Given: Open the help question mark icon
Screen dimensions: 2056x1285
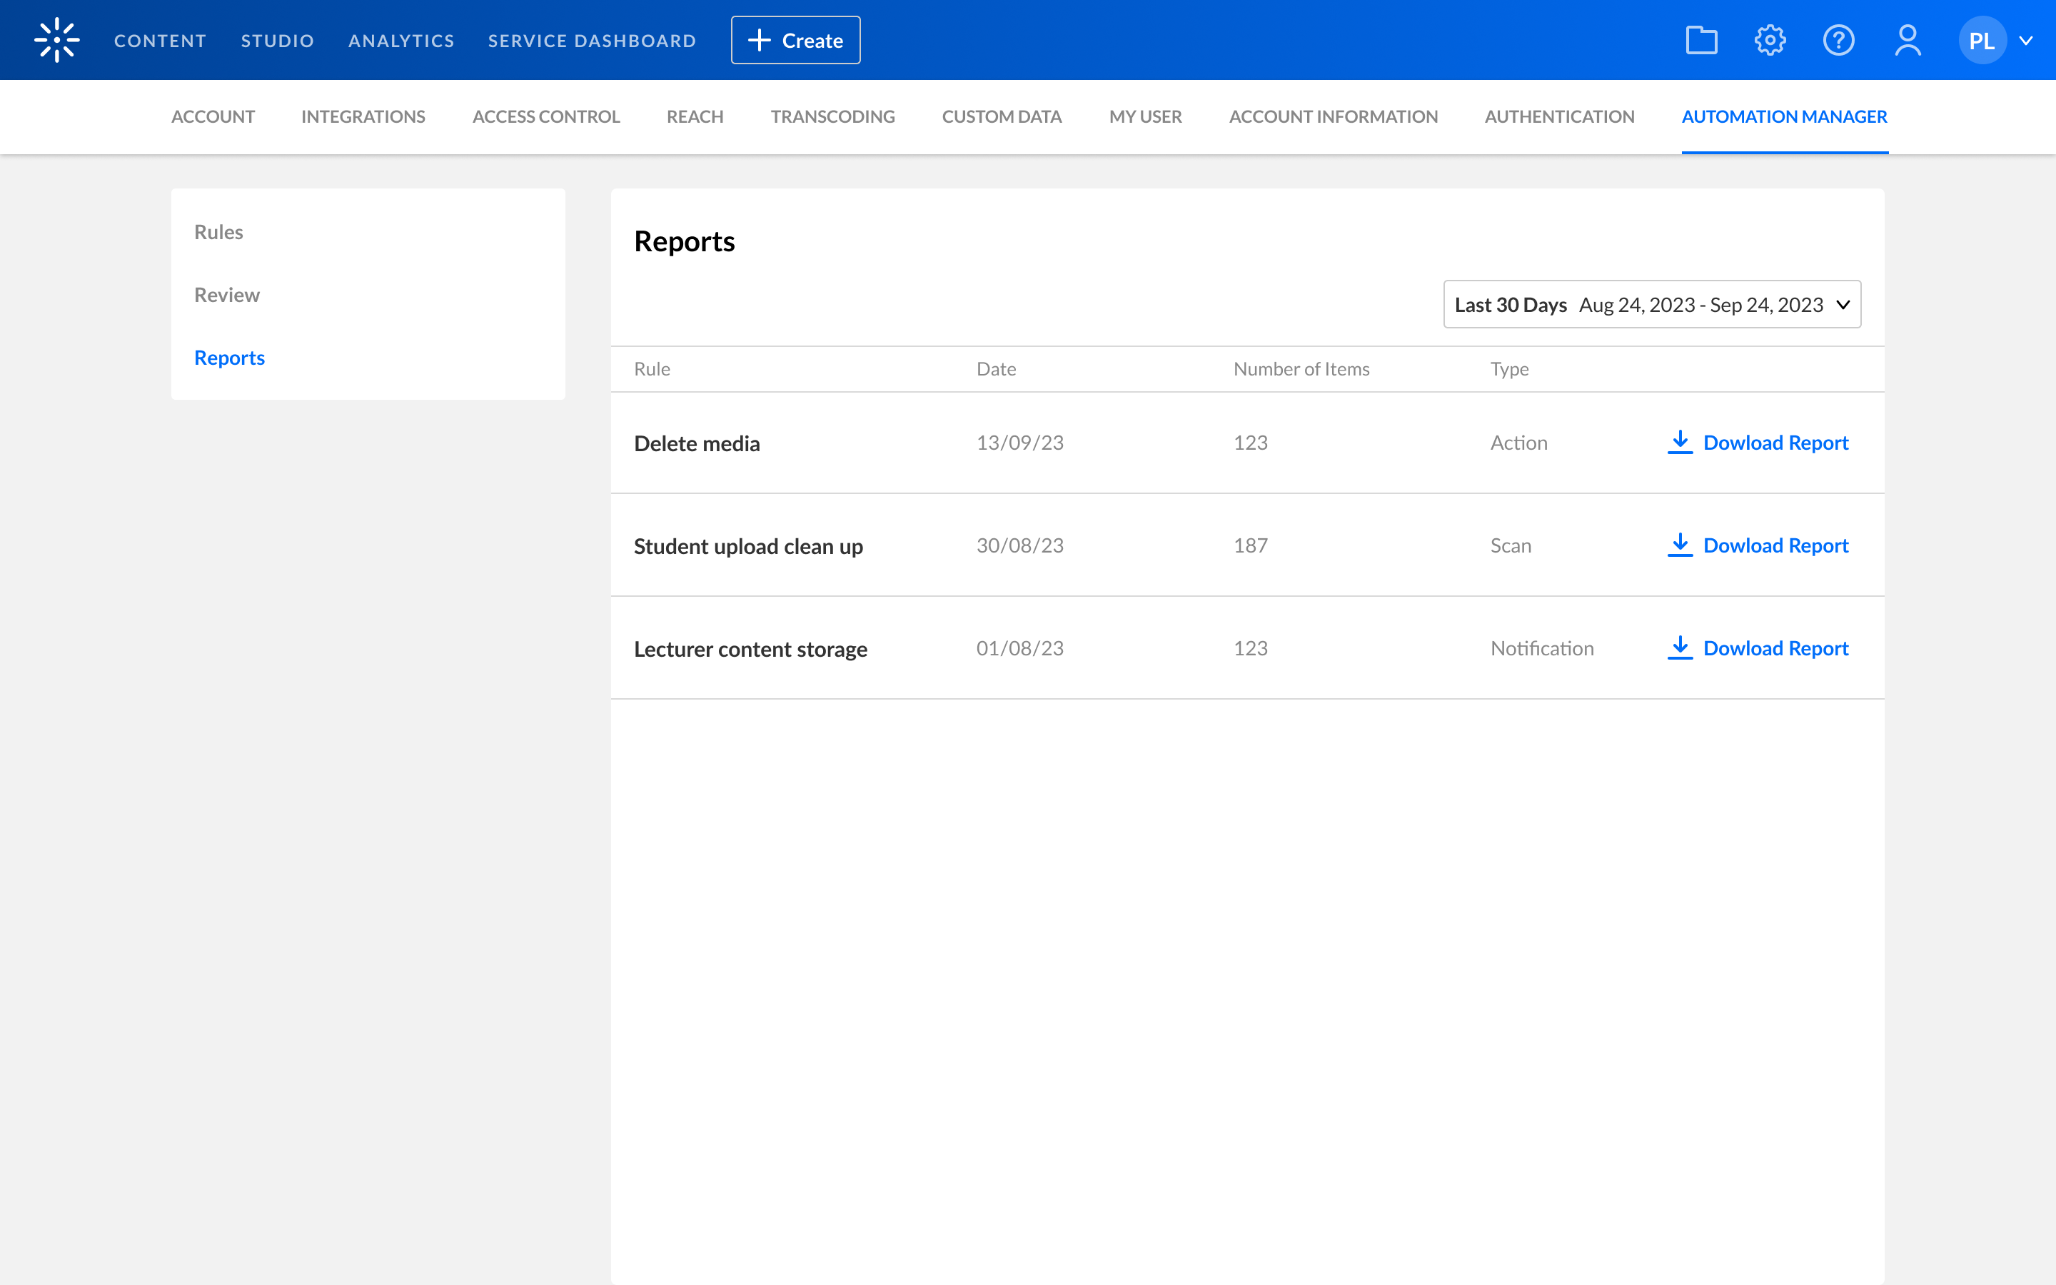Looking at the screenshot, I should (x=1838, y=40).
